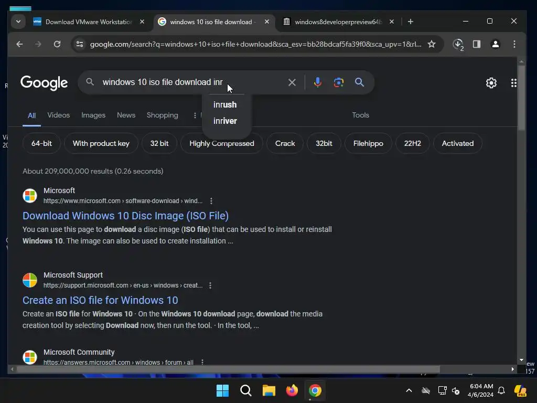
Task: Open Chrome three-dot menu
Action: (514, 44)
